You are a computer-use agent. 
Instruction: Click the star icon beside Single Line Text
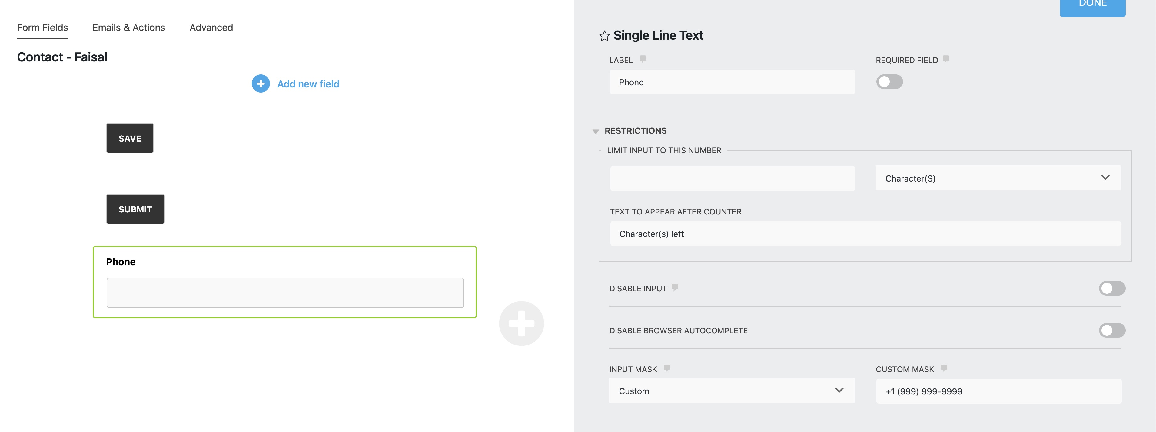click(604, 36)
